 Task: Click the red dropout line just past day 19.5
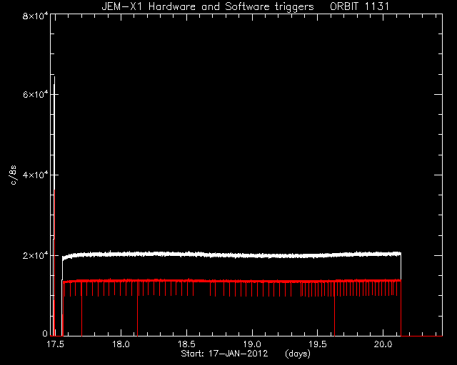334,313
